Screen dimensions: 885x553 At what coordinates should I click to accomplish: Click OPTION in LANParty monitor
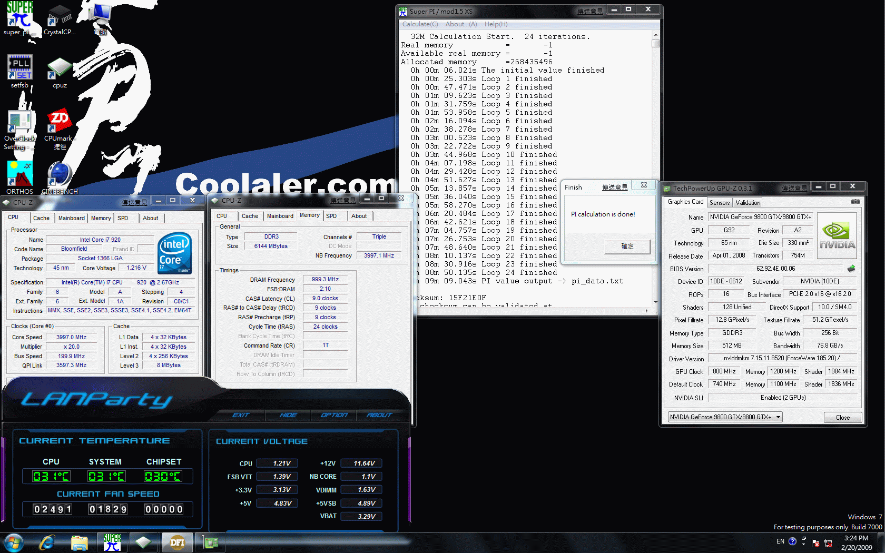click(334, 415)
